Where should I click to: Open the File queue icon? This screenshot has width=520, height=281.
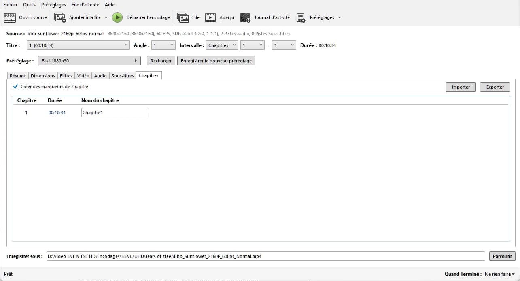[183, 17]
